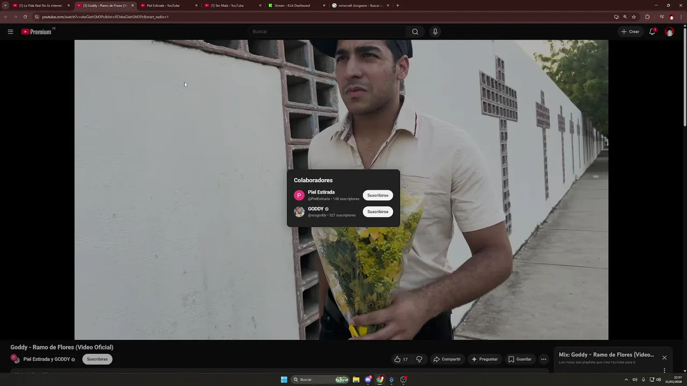Click the video title Ramo de Flores
687x386 pixels.
pyautogui.click(x=62, y=347)
